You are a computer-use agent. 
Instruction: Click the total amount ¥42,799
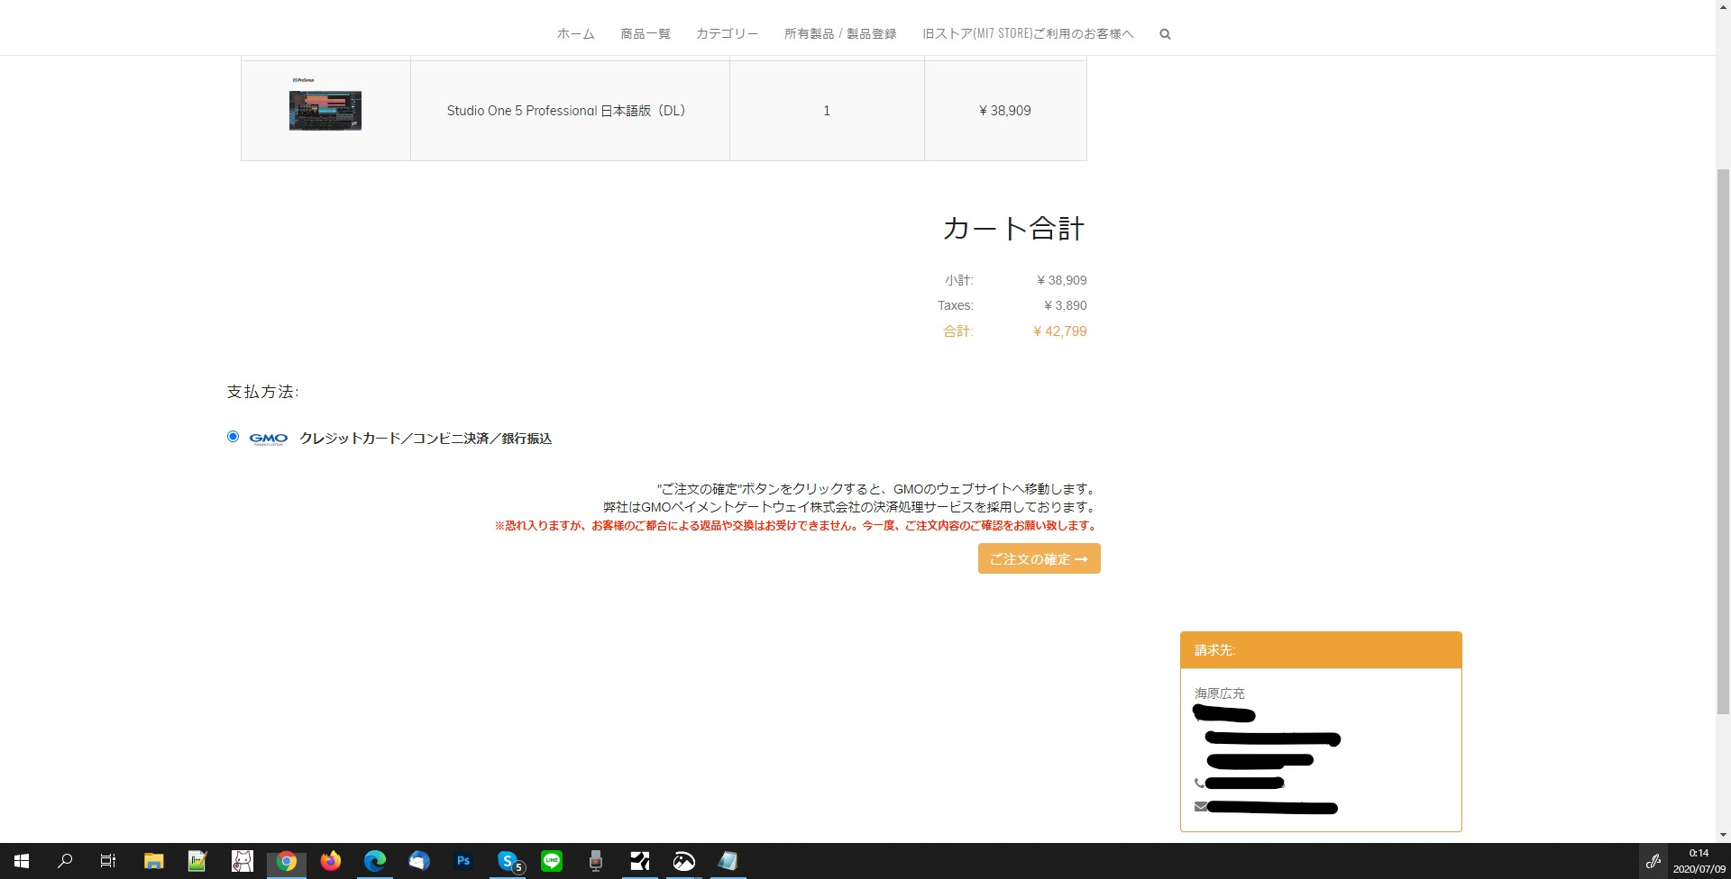tap(1059, 331)
